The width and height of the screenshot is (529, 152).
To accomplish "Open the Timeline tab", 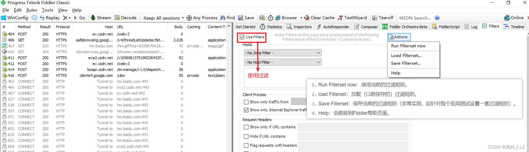I will click(514, 27).
